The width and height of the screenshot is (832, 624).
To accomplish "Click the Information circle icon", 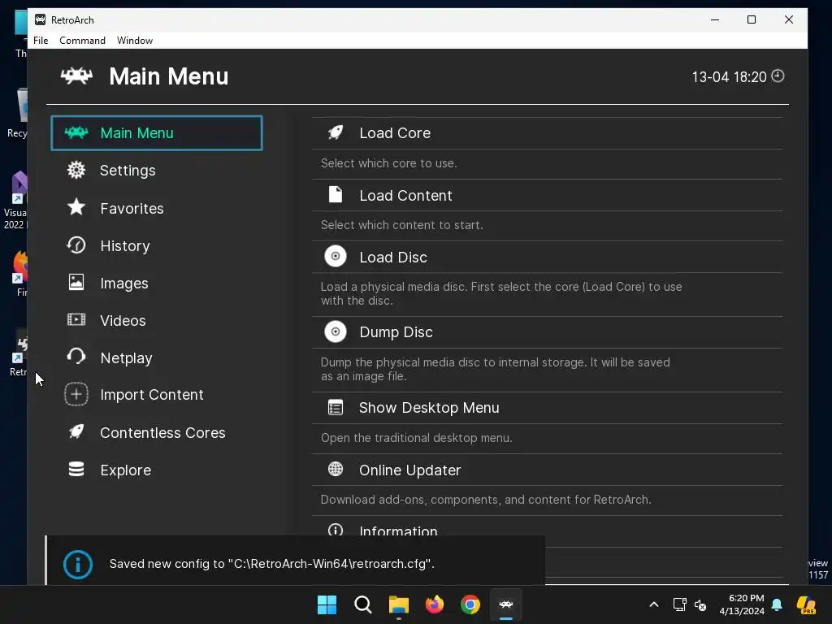I will 336,530.
